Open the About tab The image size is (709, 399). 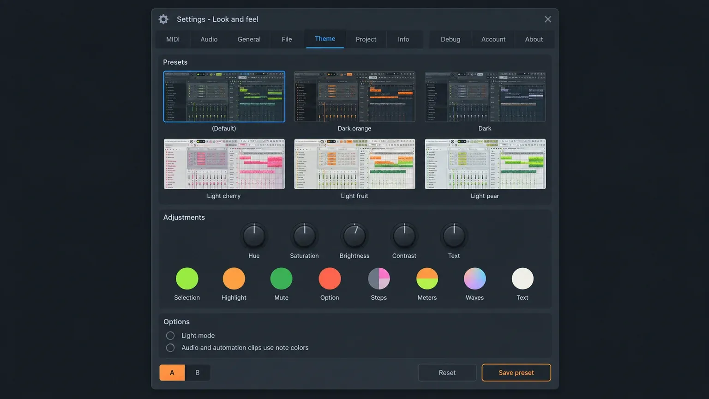point(534,39)
